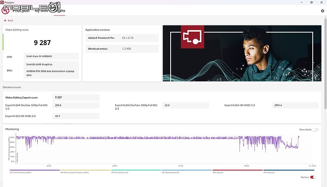The width and height of the screenshot is (327, 187).
Task: Toggle the GPU Memory Clock Frequency legend
Action: (x=85, y=171)
